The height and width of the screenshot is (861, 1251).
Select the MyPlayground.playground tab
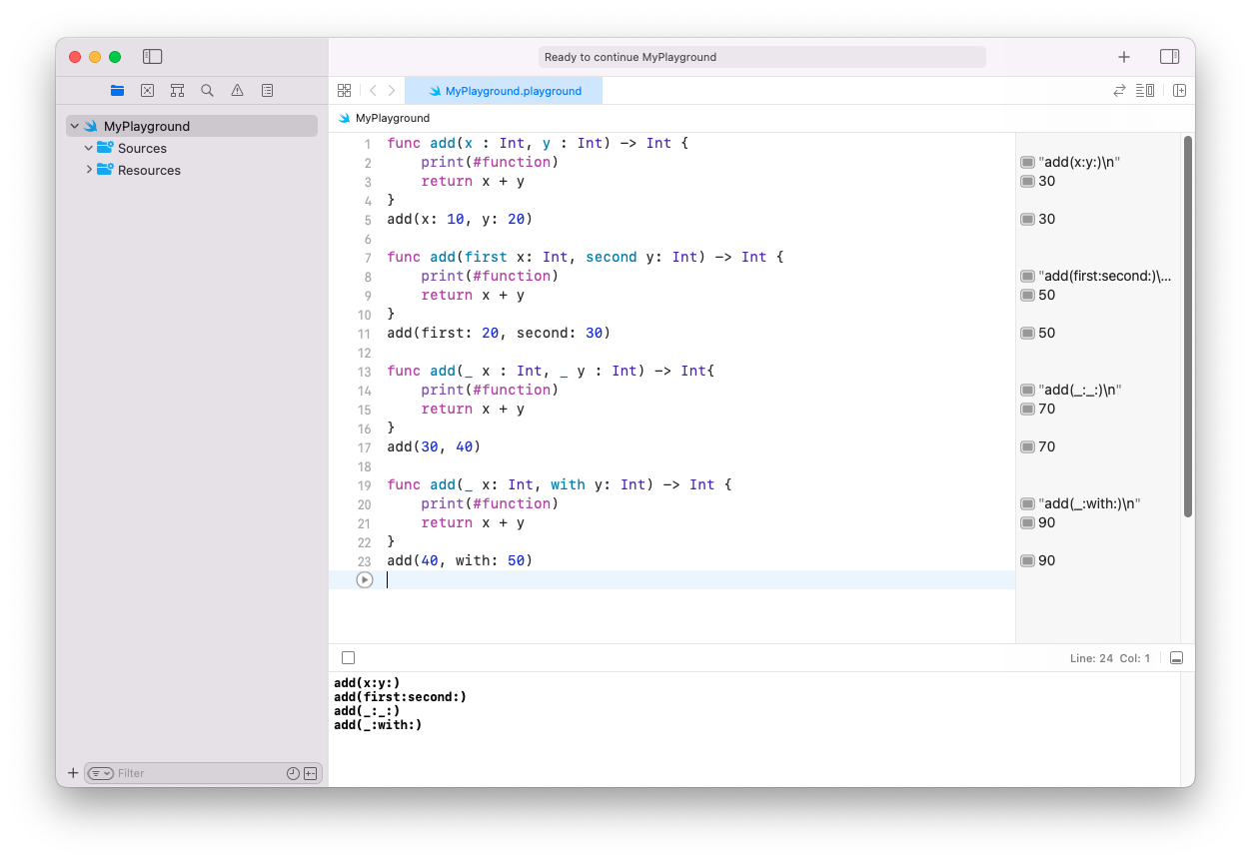click(x=504, y=90)
